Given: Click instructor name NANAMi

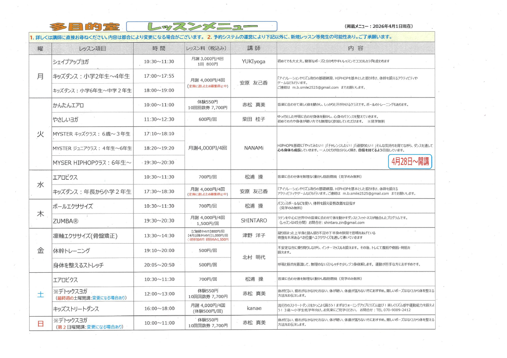Looking at the screenshot, I should 253,148.
